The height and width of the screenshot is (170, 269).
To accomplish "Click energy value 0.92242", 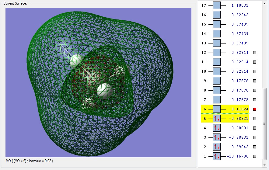I will 240,15.
